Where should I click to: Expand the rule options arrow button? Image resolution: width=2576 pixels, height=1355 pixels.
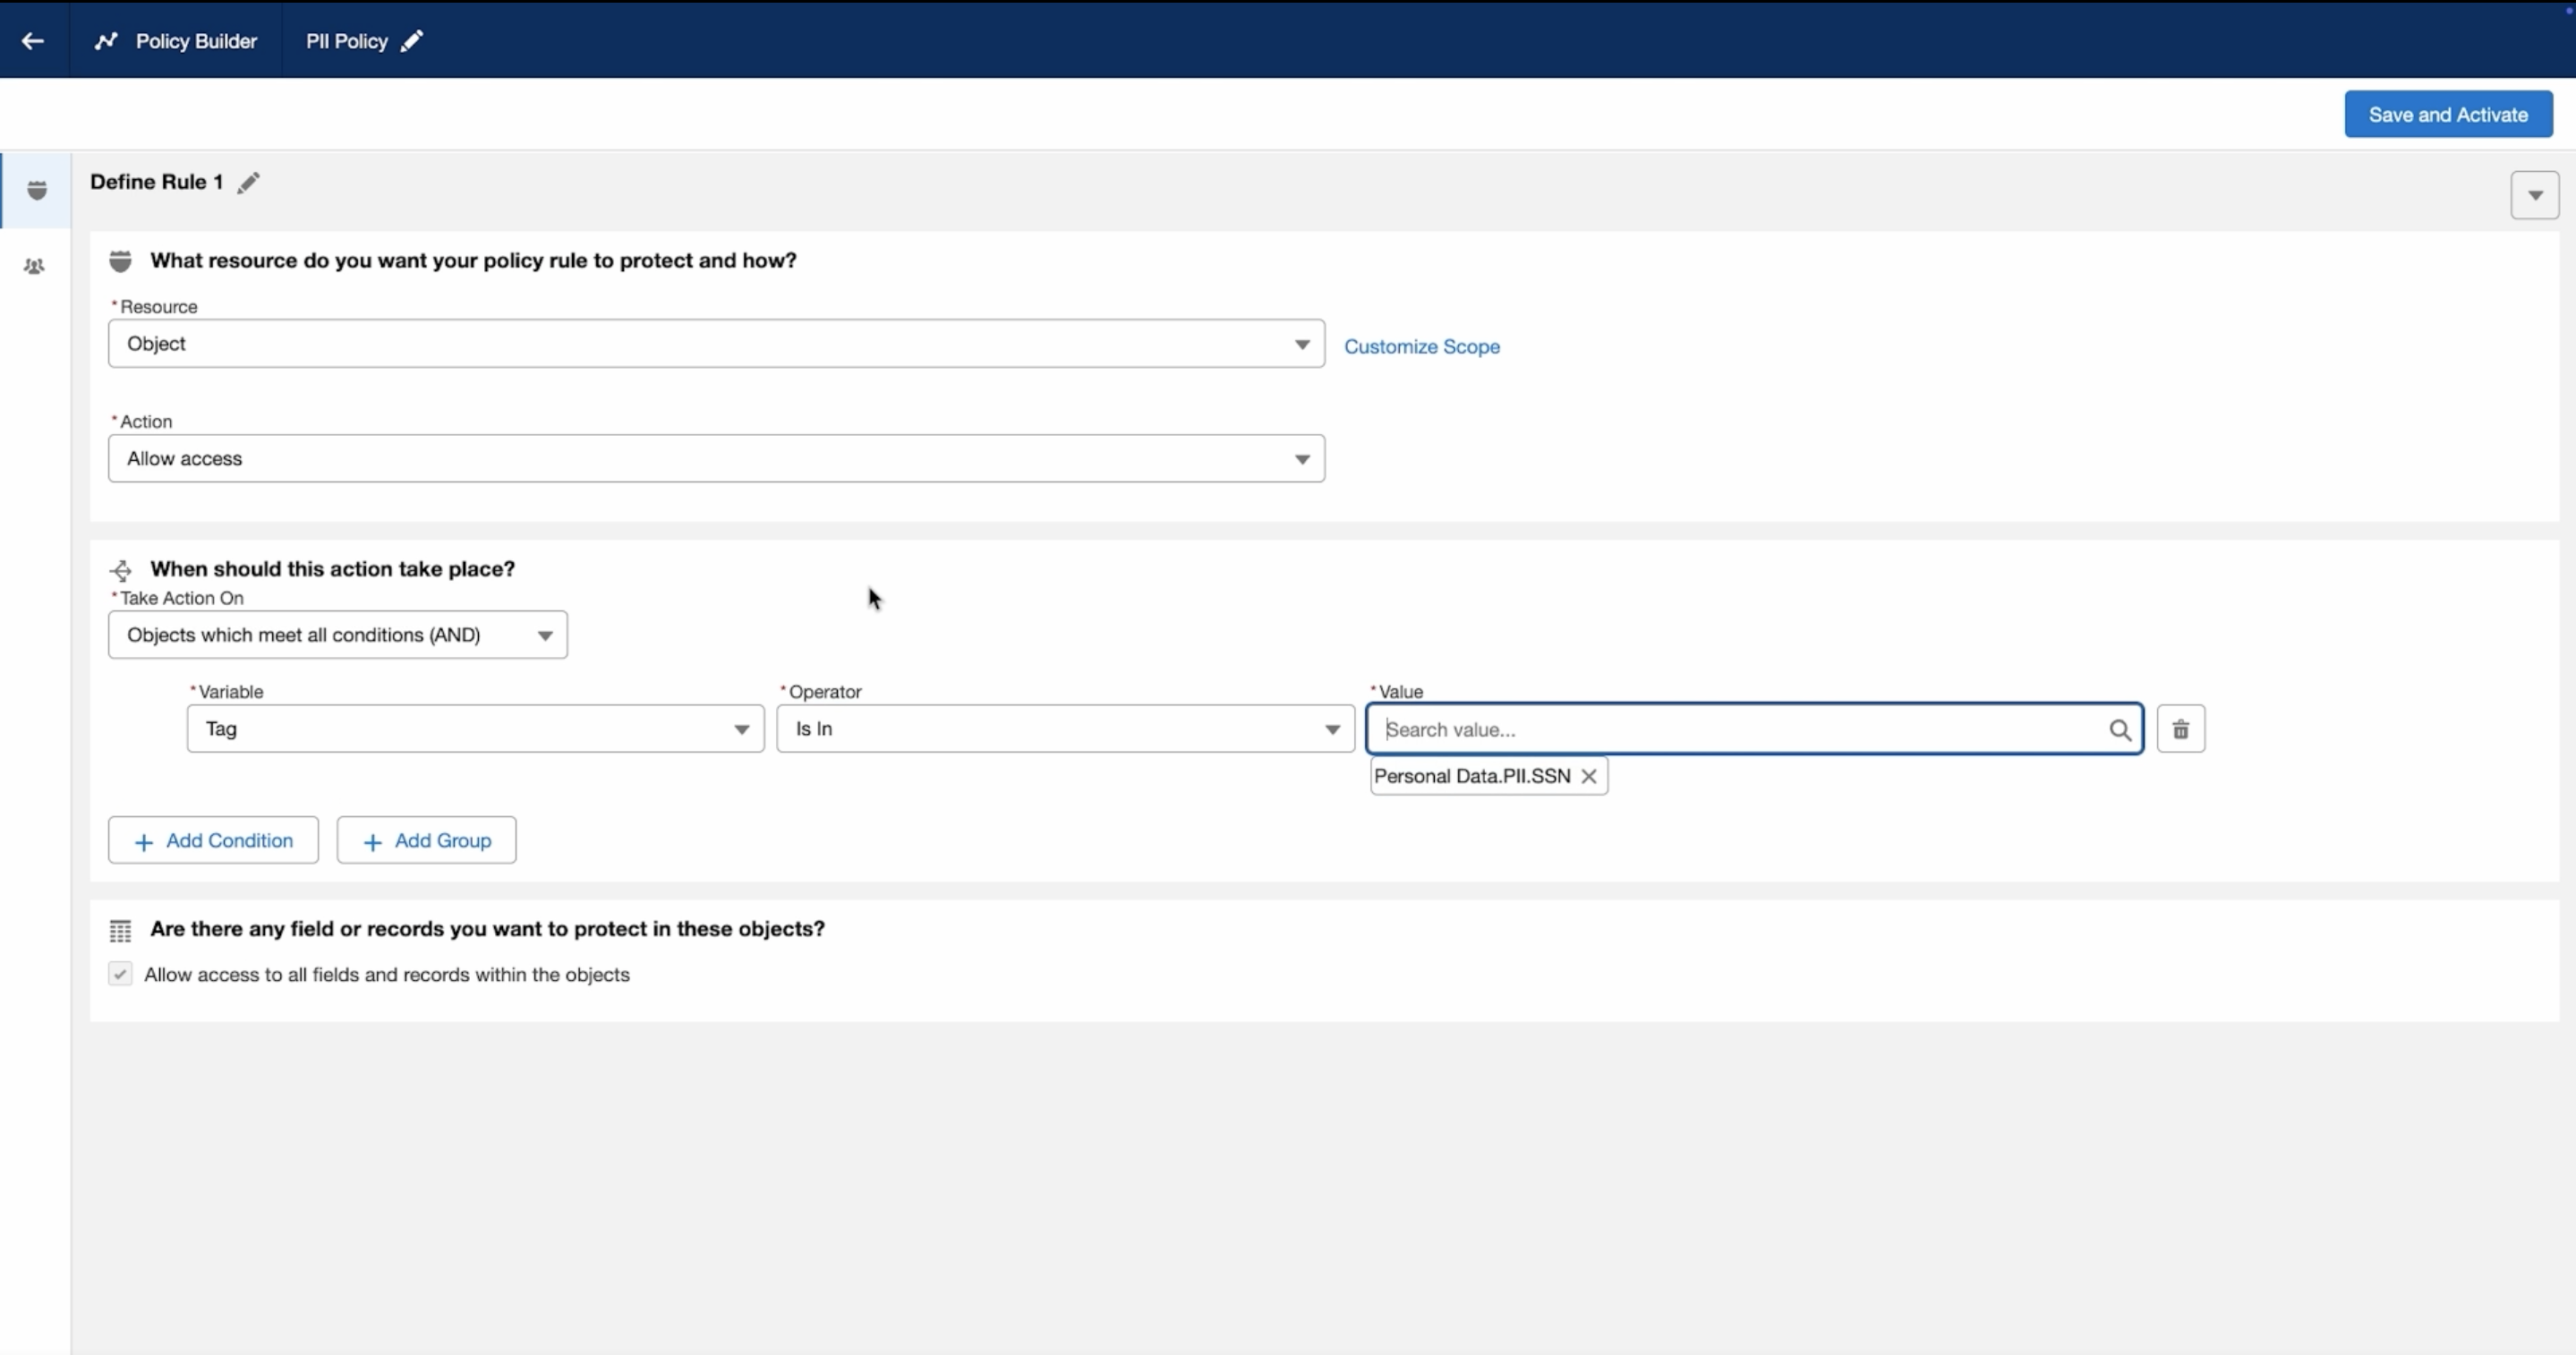[2534, 195]
